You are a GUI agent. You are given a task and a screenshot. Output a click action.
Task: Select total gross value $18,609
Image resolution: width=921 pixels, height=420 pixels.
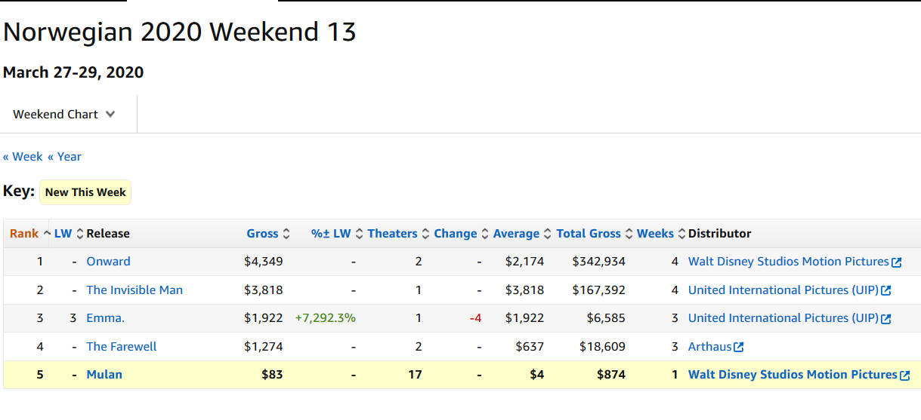(603, 347)
